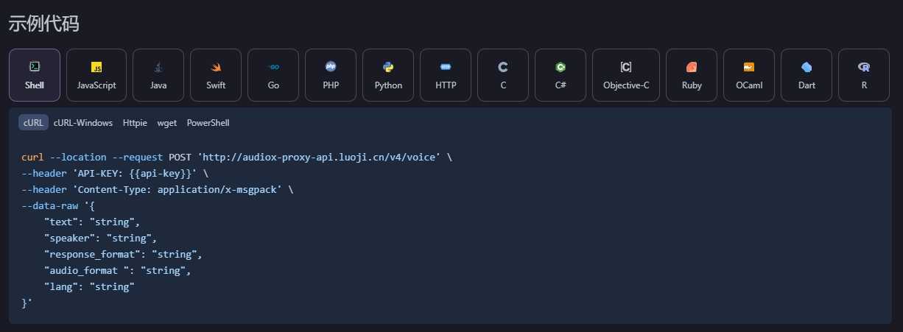Choose the JavaScript JS icon
The width and height of the screenshot is (903, 332).
pos(96,67)
